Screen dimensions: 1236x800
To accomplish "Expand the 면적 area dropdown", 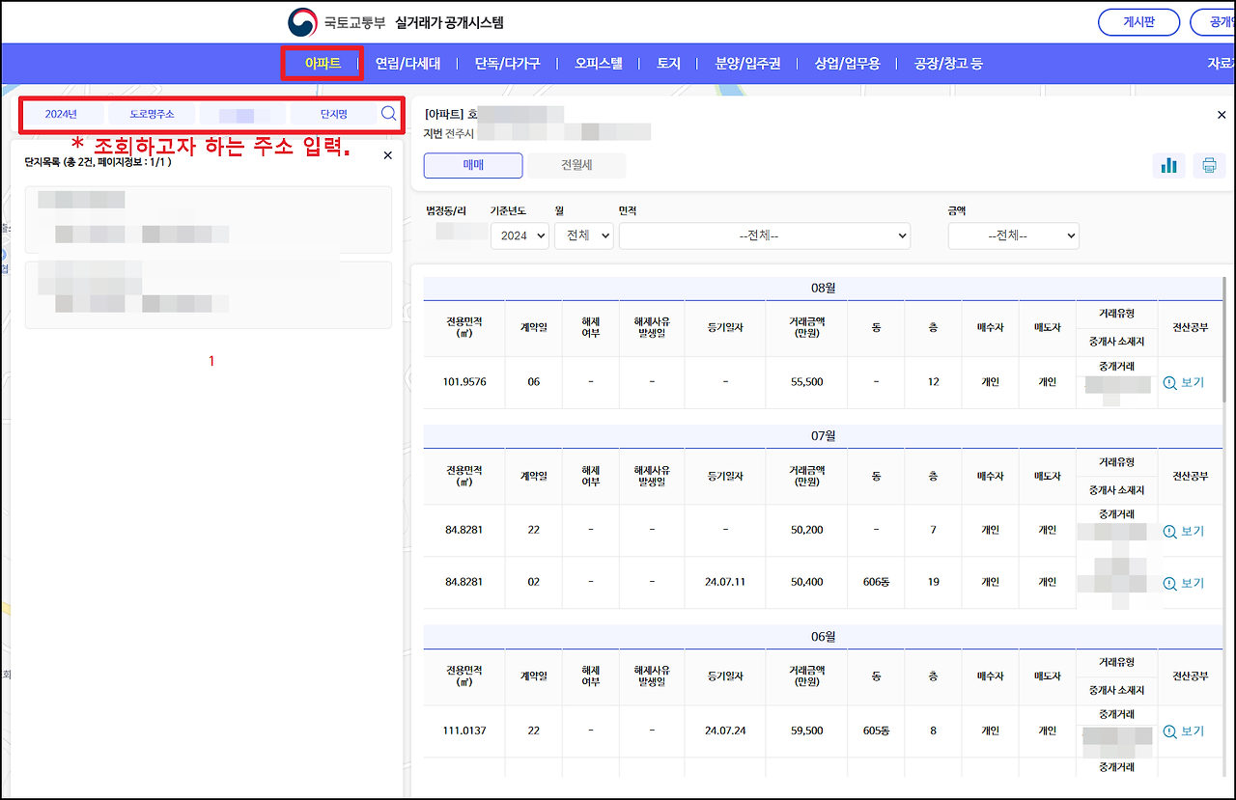I will point(764,234).
